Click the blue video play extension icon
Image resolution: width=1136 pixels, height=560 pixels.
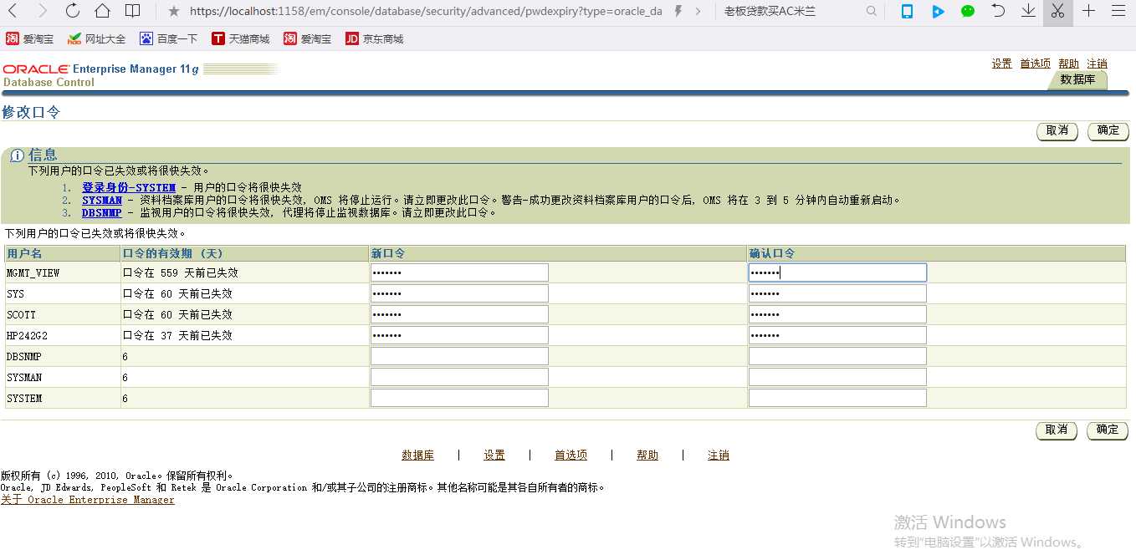click(x=938, y=12)
